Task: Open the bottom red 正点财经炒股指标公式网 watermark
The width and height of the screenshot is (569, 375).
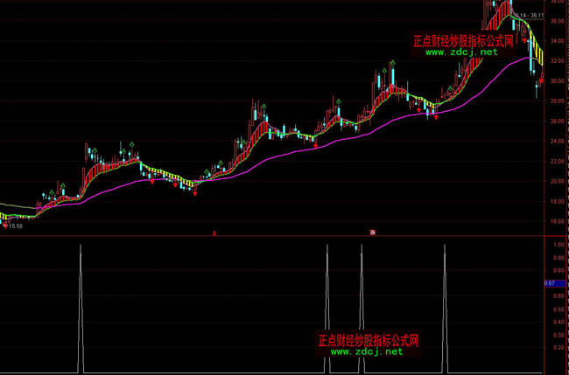Action: pyautogui.click(x=369, y=339)
